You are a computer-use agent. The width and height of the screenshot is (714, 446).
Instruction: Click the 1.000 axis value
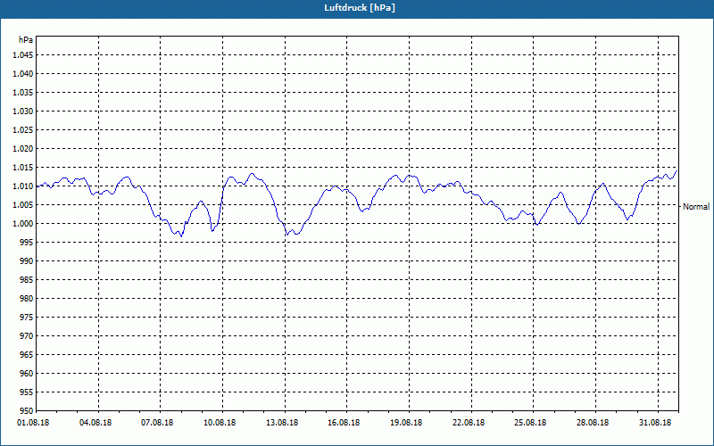(23, 224)
